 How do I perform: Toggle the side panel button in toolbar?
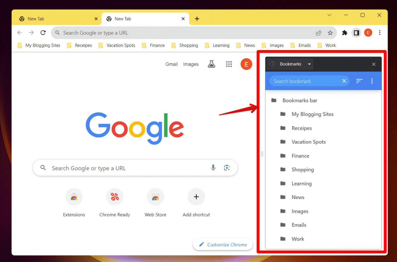356,33
